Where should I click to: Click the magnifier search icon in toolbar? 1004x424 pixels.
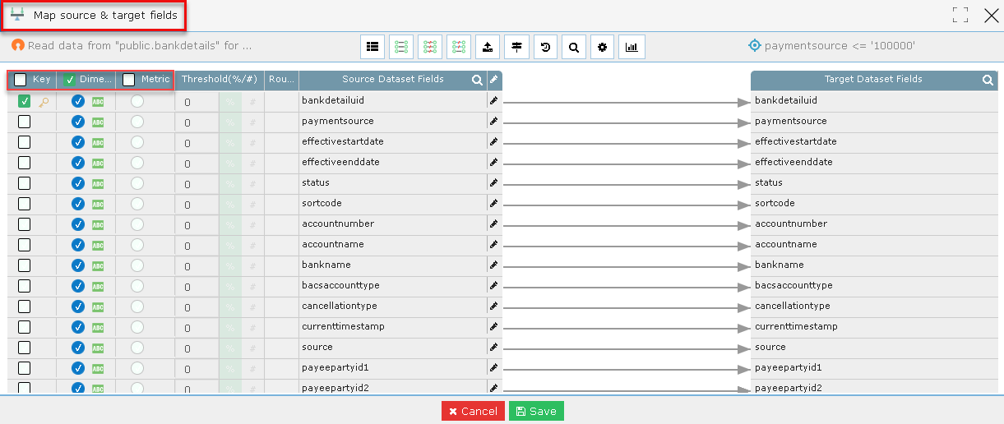click(574, 47)
